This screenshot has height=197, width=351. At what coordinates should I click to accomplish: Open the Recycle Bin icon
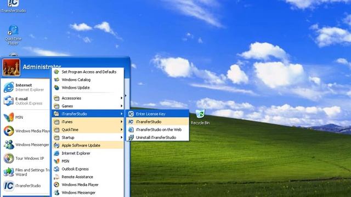pyautogui.click(x=200, y=117)
